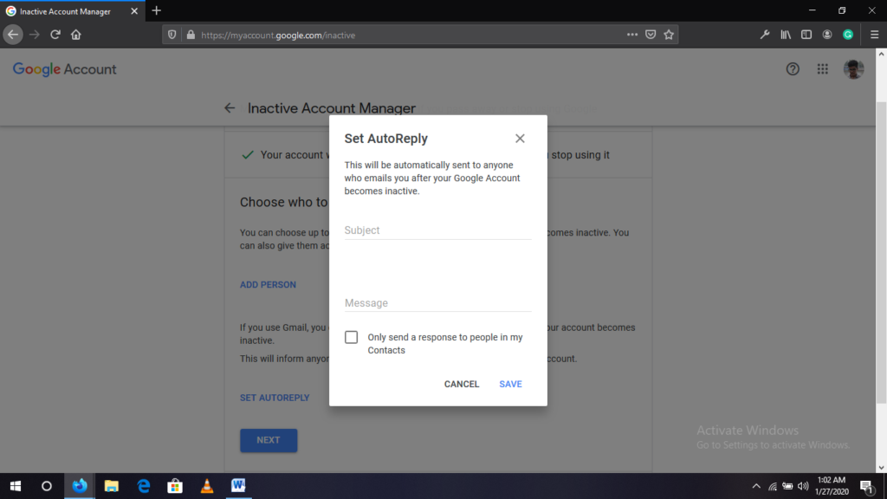This screenshot has height=499, width=887.
Task: Open a new browser tab
Action: (x=157, y=10)
